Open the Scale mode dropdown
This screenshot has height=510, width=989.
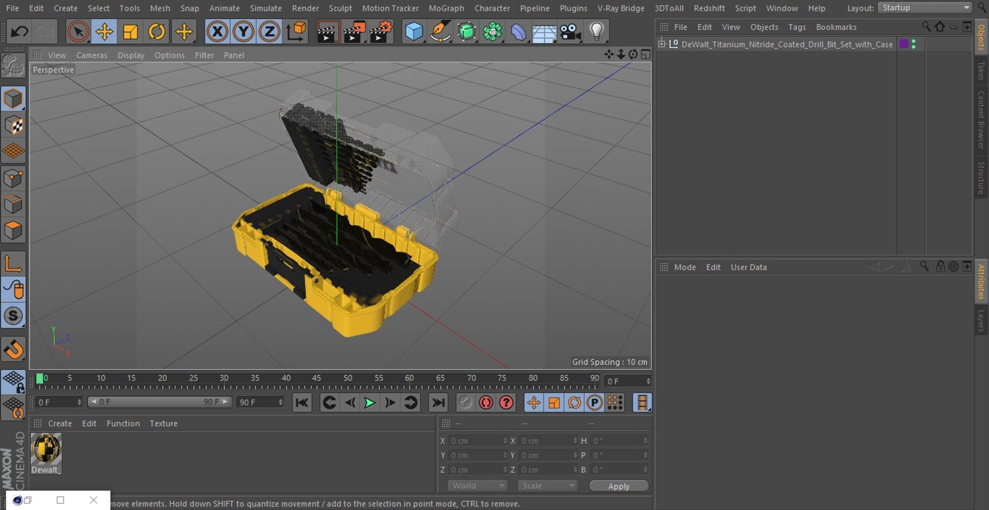[x=548, y=485]
